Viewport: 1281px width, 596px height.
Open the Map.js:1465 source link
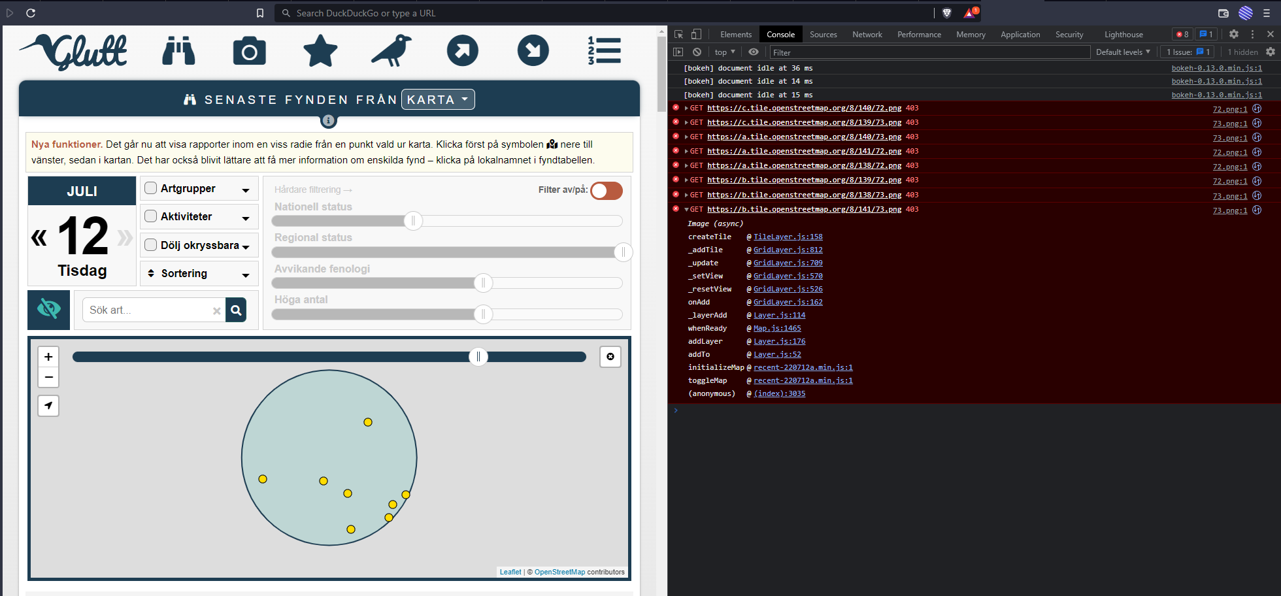tap(777, 328)
